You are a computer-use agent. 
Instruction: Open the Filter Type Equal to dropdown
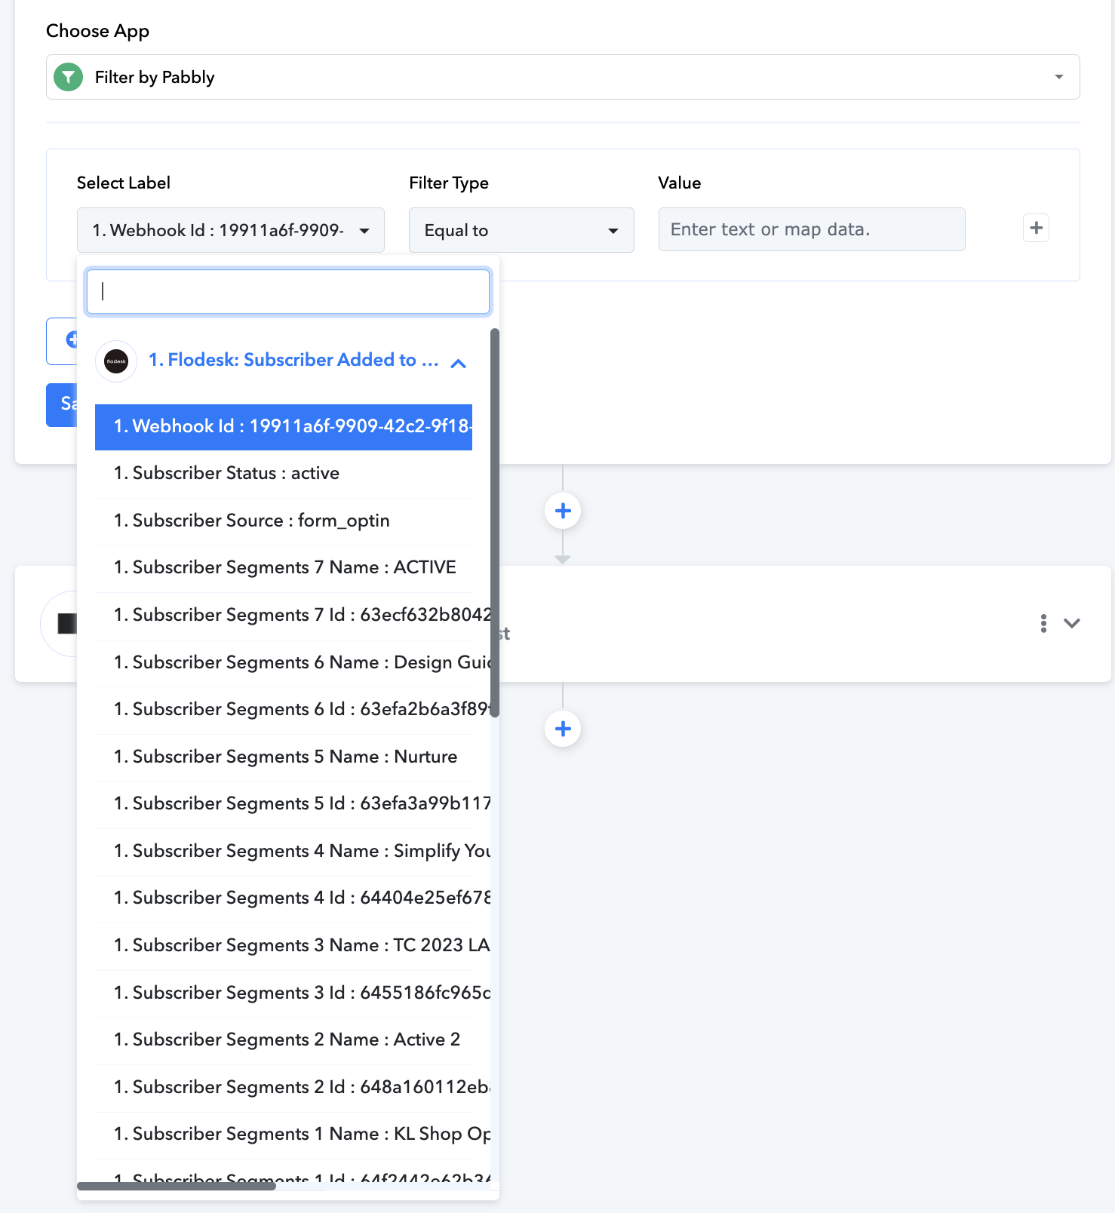click(521, 230)
